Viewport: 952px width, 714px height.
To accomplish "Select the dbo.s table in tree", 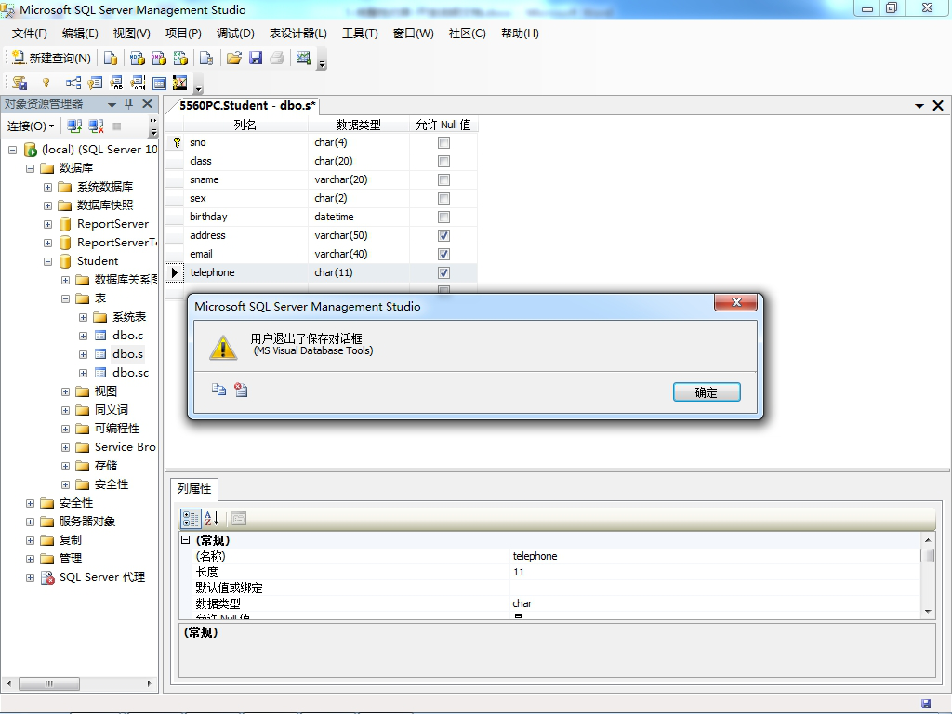I will pos(127,354).
